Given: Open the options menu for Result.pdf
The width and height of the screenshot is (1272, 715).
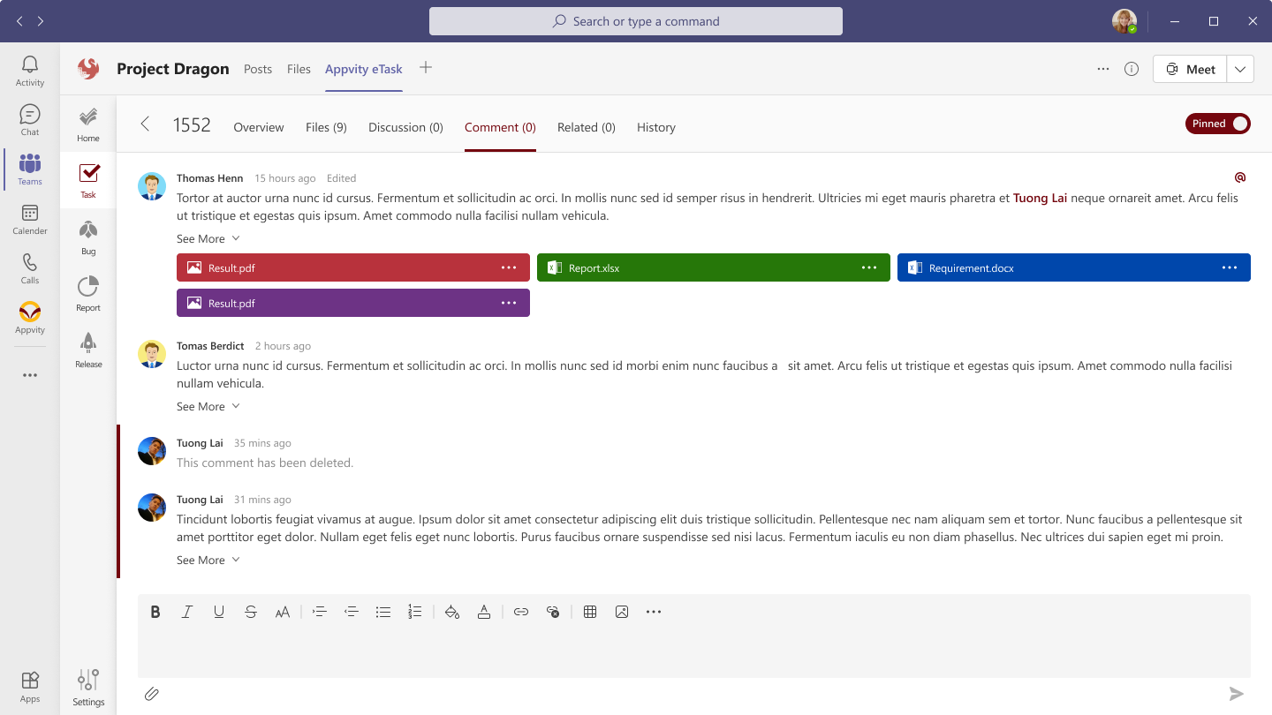Looking at the screenshot, I should coord(509,267).
